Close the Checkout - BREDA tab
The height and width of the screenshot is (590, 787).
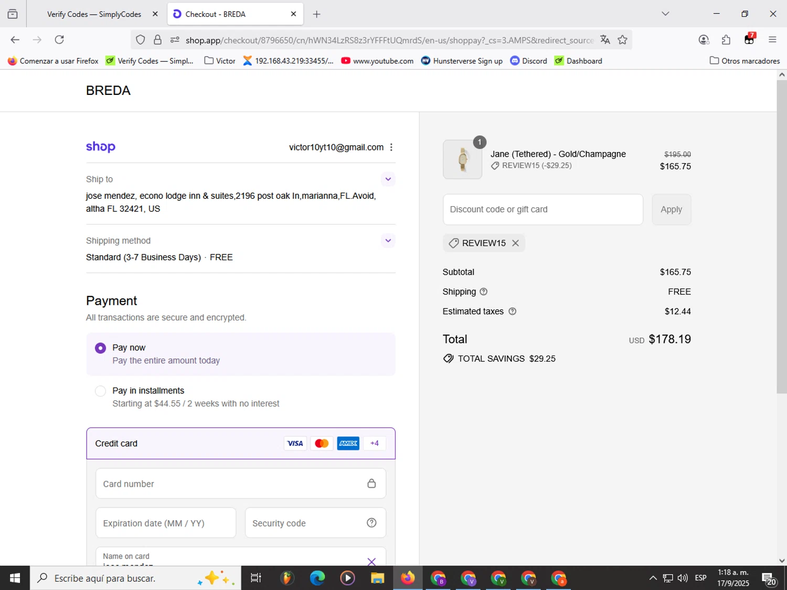point(293,14)
